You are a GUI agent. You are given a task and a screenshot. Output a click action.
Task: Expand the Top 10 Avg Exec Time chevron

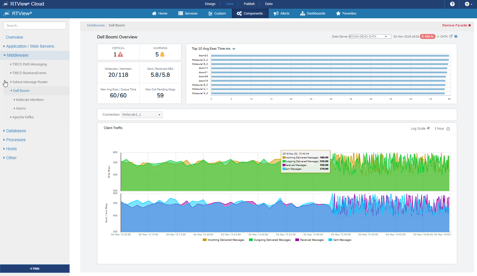tap(234, 49)
